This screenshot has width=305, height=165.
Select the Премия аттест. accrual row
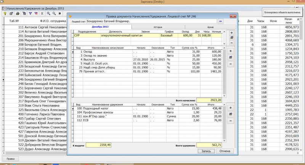point(148,71)
